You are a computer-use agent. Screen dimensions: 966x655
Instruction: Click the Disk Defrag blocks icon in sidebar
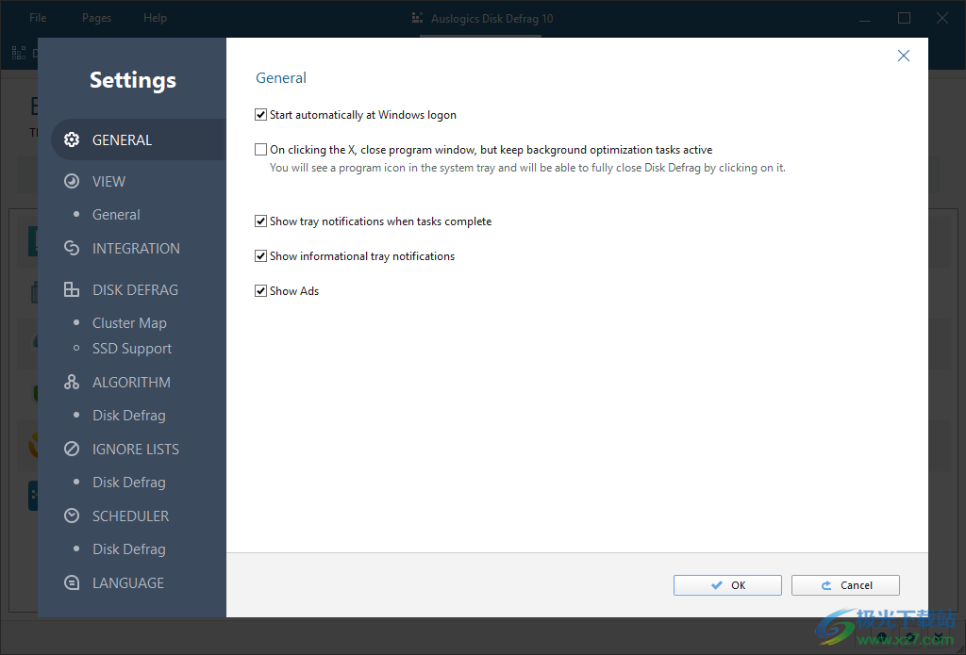point(72,289)
